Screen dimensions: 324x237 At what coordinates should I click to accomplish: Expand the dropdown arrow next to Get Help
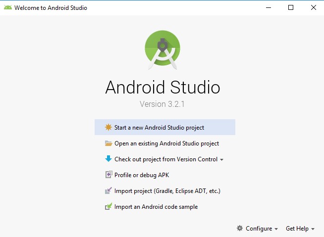(313, 229)
